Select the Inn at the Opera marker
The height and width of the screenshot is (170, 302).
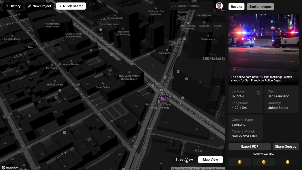click(x=12, y=38)
